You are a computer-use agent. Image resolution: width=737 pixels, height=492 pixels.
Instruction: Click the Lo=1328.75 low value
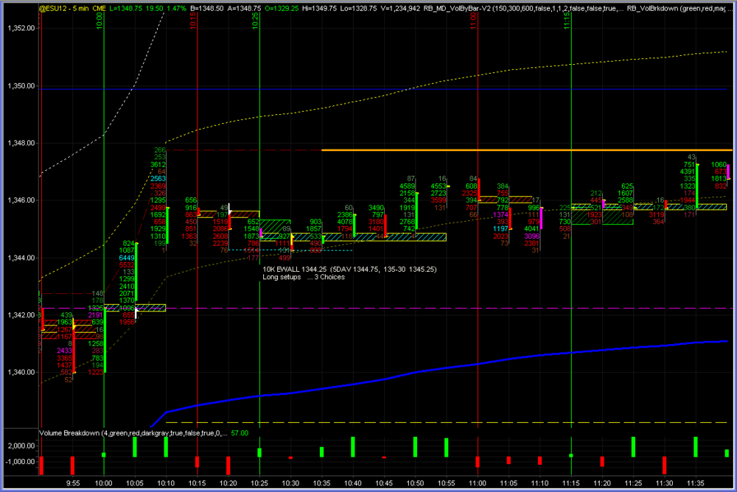coord(359,8)
